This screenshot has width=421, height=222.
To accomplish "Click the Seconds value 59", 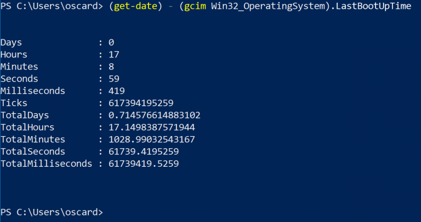I will tap(114, 79).
